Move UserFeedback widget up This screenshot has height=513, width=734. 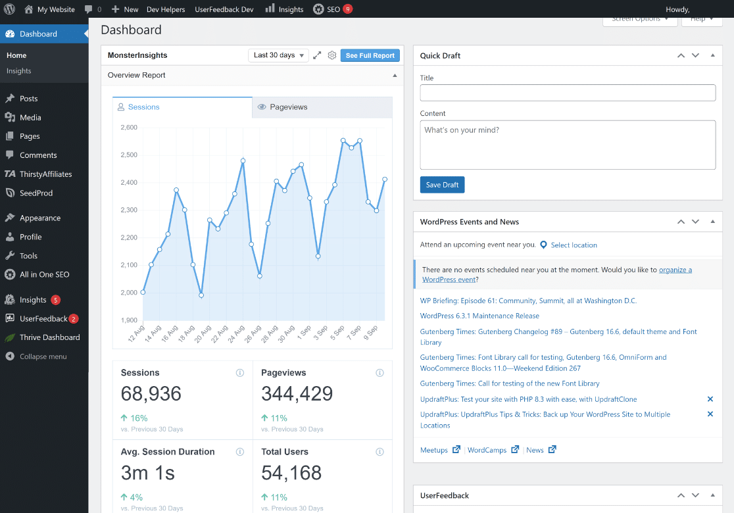(x=681, y=495)
